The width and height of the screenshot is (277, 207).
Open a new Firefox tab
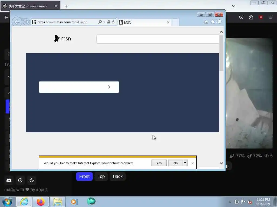(66, 6)
